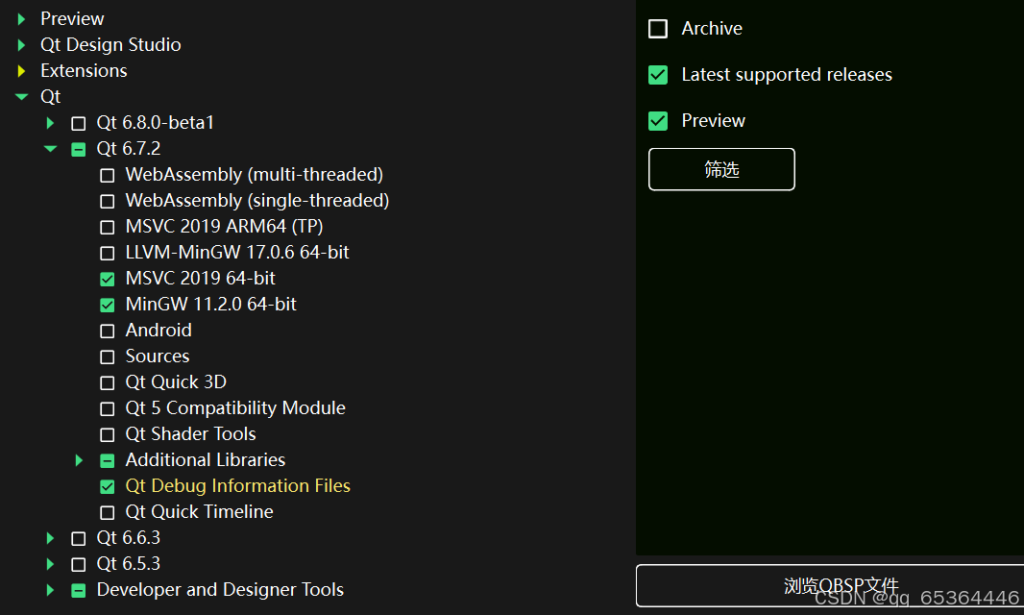The height and width of the screenshot is (615, 1024).
Task: Disable Latest supported releases filter
Action: [x=658, y=75]
